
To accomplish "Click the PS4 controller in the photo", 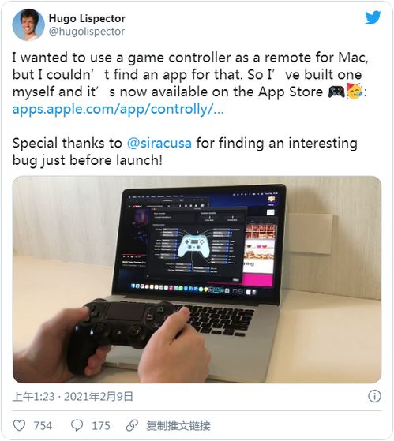I will pyautogui.click(x=121, y=332).
